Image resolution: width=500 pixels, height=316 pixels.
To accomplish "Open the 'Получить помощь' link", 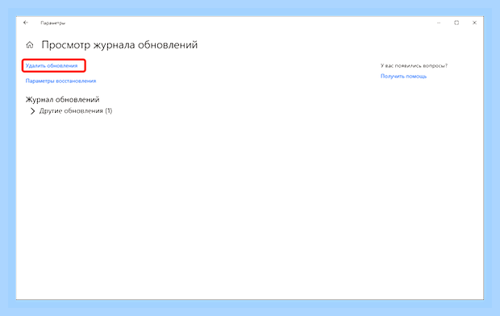I will (403, 77).
